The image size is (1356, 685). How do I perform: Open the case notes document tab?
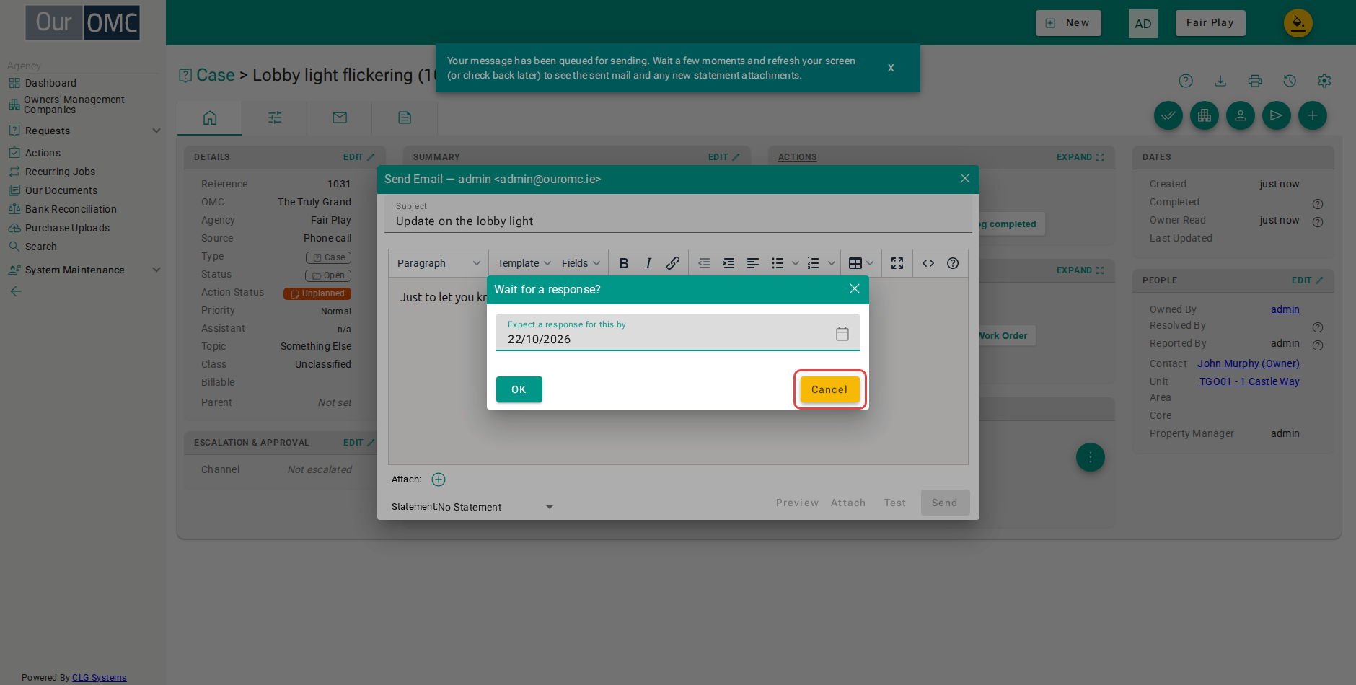(x=405, y=118)
